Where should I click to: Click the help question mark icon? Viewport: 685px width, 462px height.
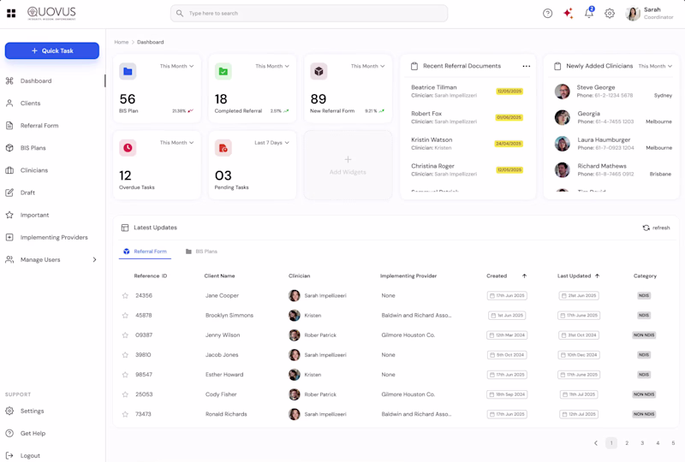tap(547, 14)
